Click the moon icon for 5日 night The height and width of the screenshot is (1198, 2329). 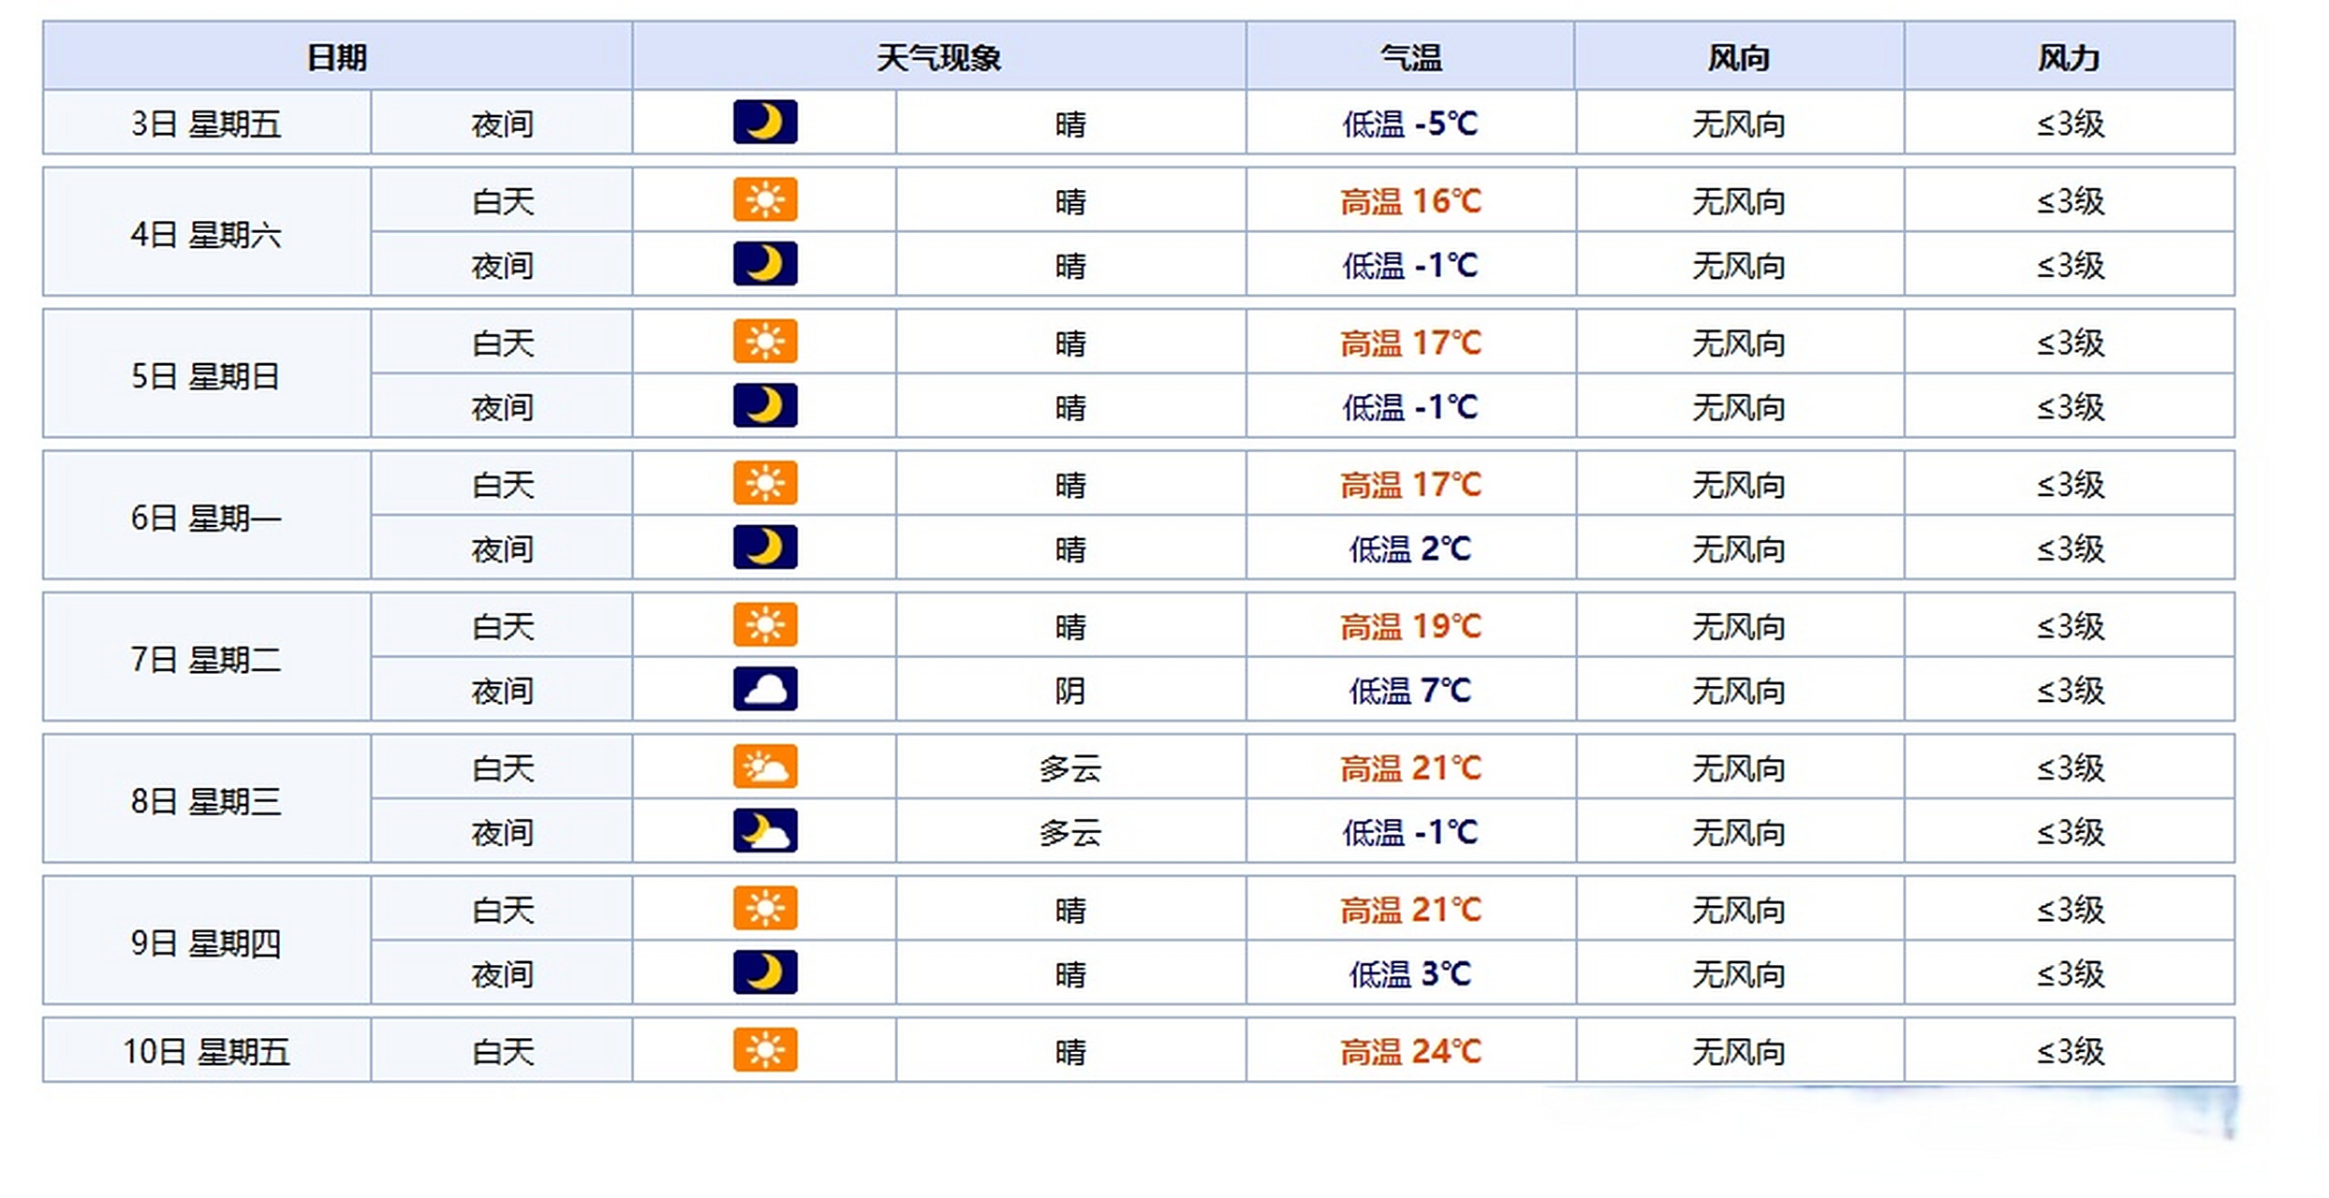pyautogui.click(x=765, y=405)
